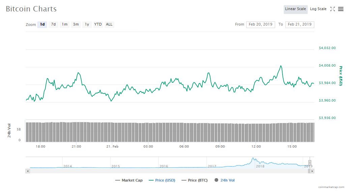Viewport: 350px width, 194px height.
Task: Toggle Market Cap series in legend
Action: tap(129, 181)
